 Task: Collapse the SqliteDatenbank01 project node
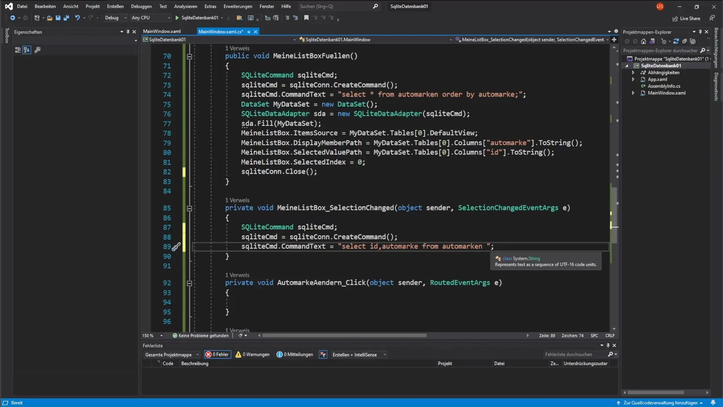coord(627,66)
